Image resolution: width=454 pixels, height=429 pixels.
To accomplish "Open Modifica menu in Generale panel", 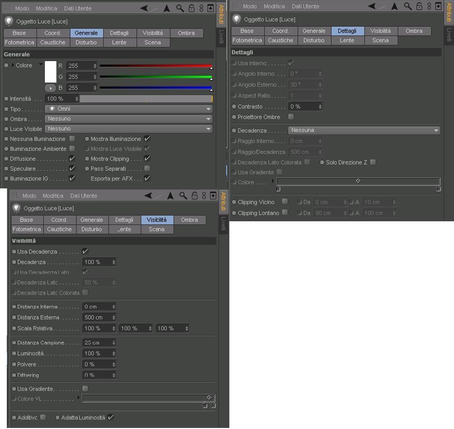I will [x=46, y=8].
